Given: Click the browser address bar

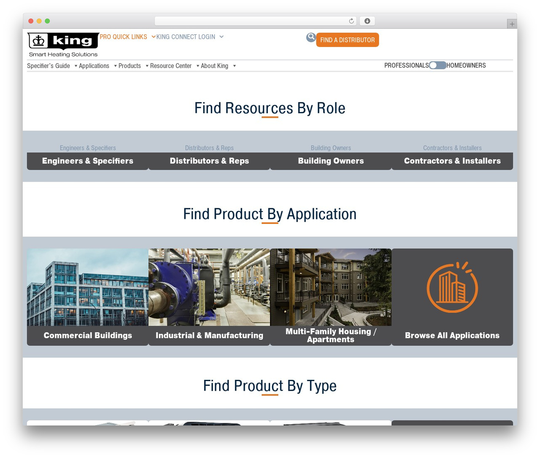Looking at the screenshot, I should [256, 21].
